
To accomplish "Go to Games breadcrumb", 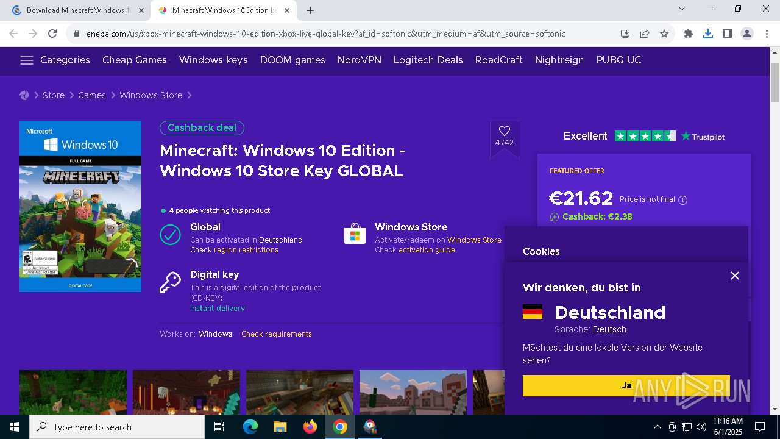I will 92,95.
